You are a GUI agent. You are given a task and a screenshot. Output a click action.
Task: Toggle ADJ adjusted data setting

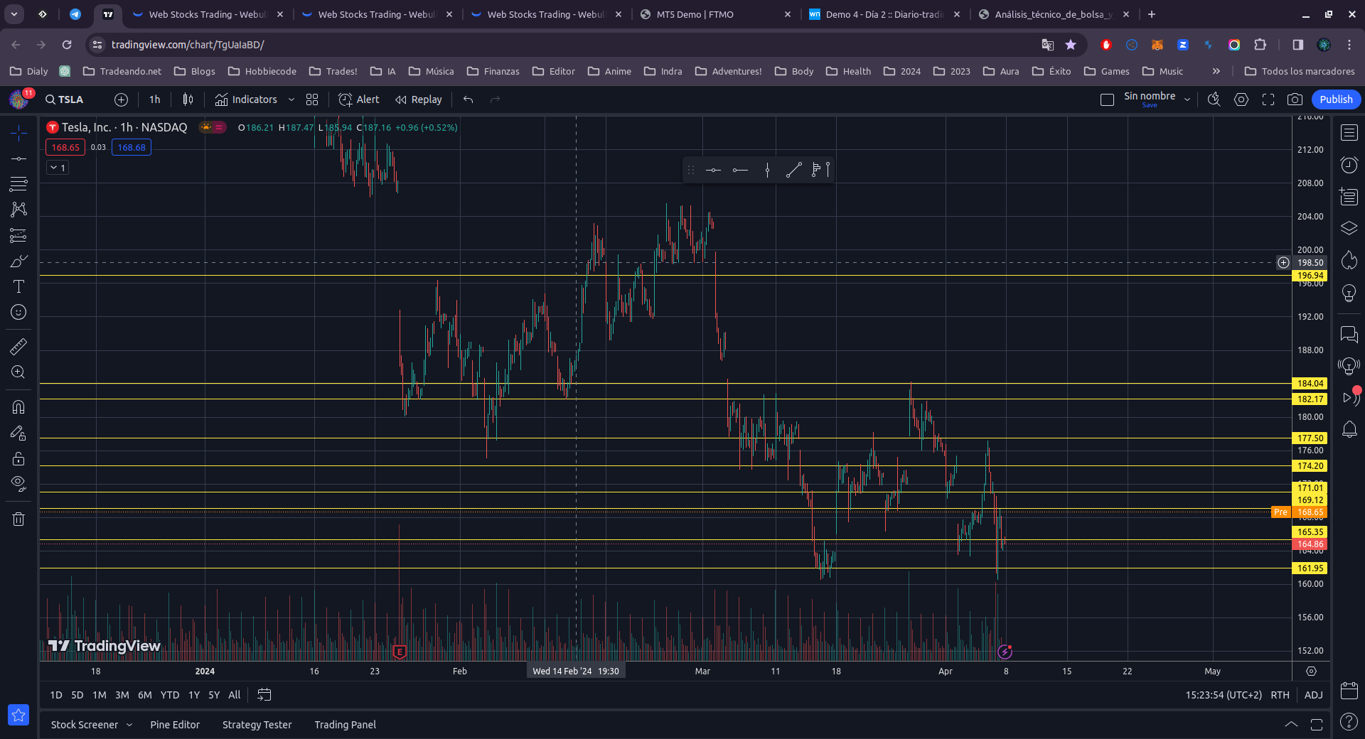tap(1313, 695)
